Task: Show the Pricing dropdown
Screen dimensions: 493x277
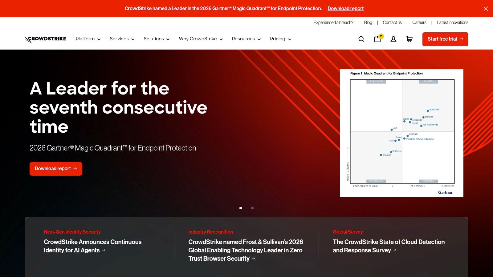Action: (281, 39)
